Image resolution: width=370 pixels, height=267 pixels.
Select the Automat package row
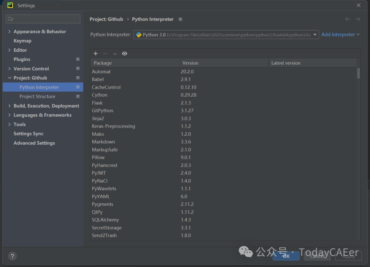[x=224, y=72]
